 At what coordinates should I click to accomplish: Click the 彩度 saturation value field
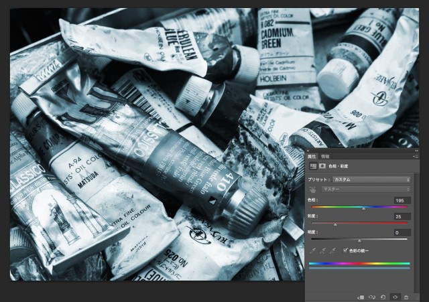(x=402, y=216)
